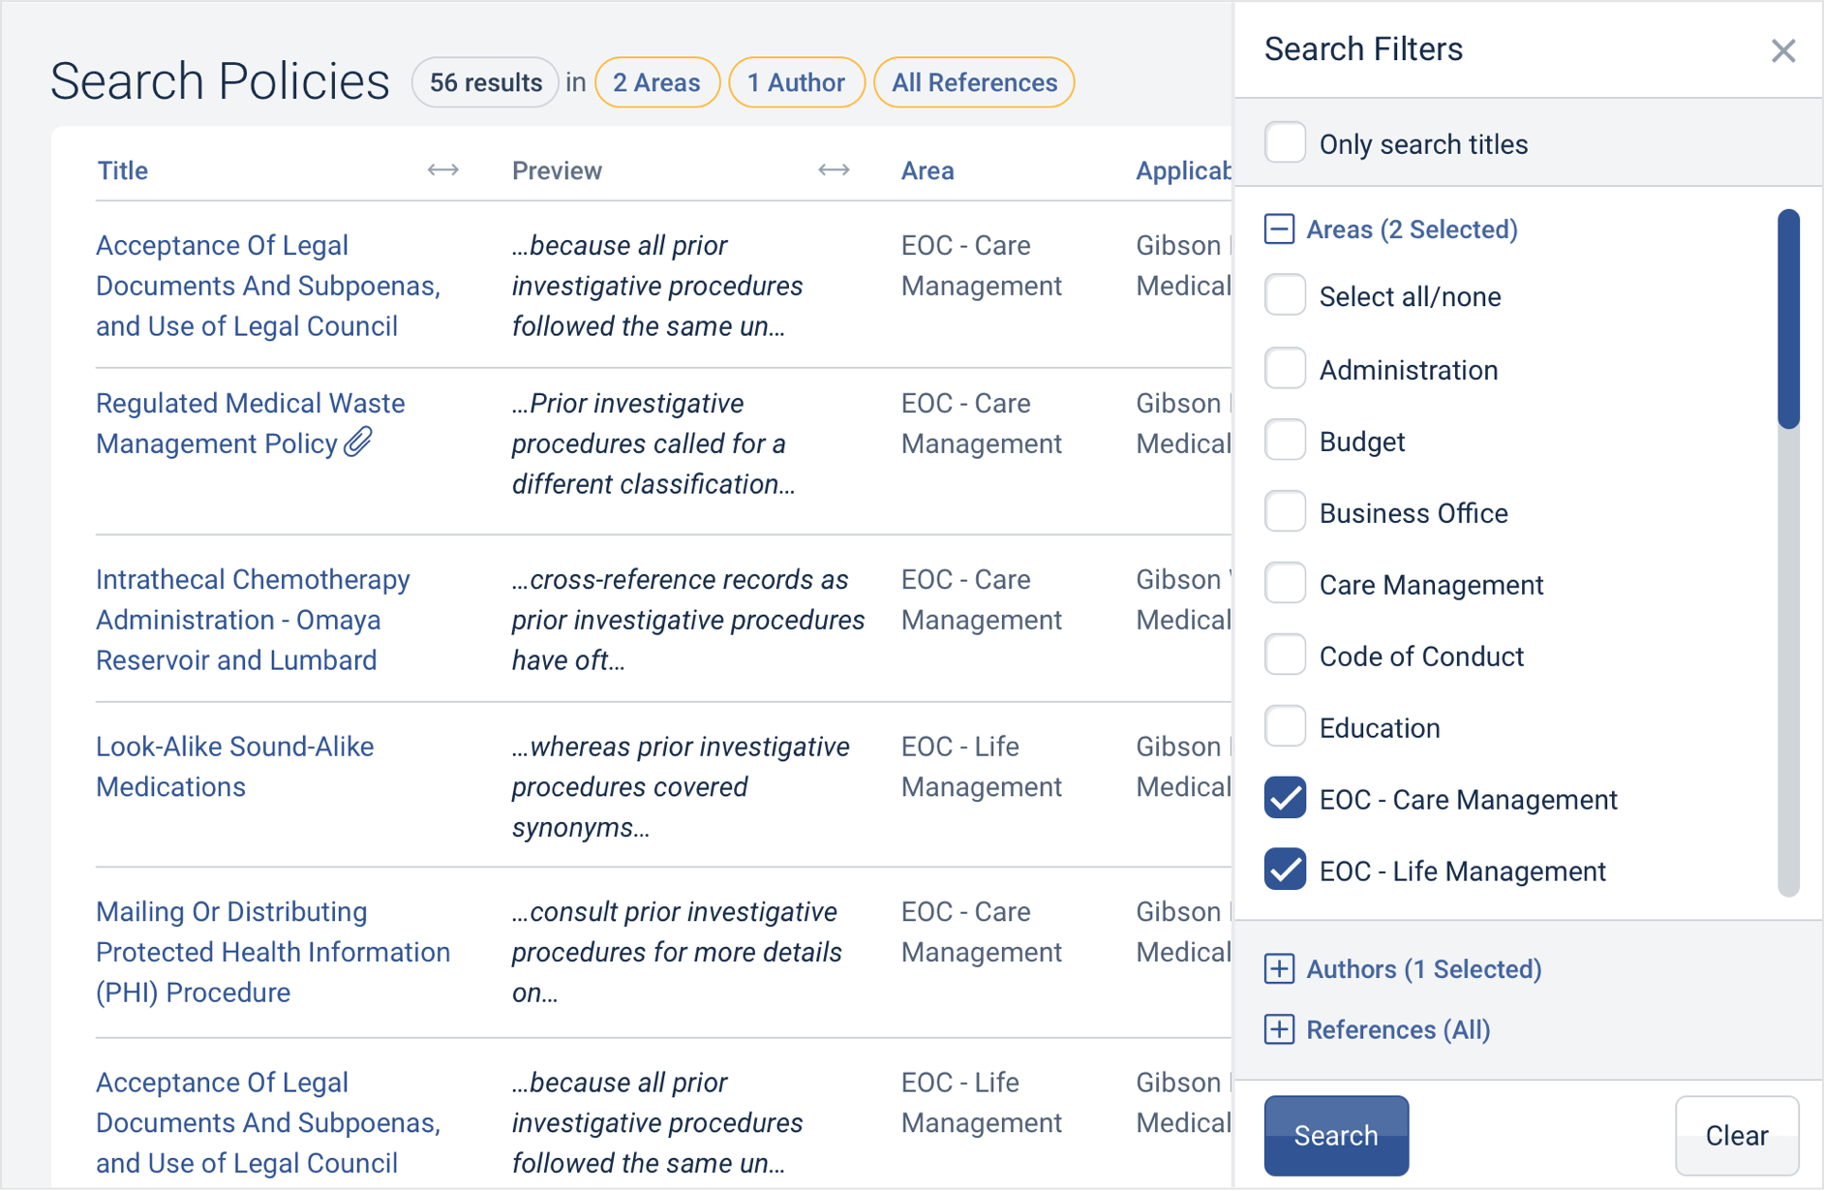Click the Search Policies page heading
The height and width of the screenshot is (1191, 1824).
220,81
